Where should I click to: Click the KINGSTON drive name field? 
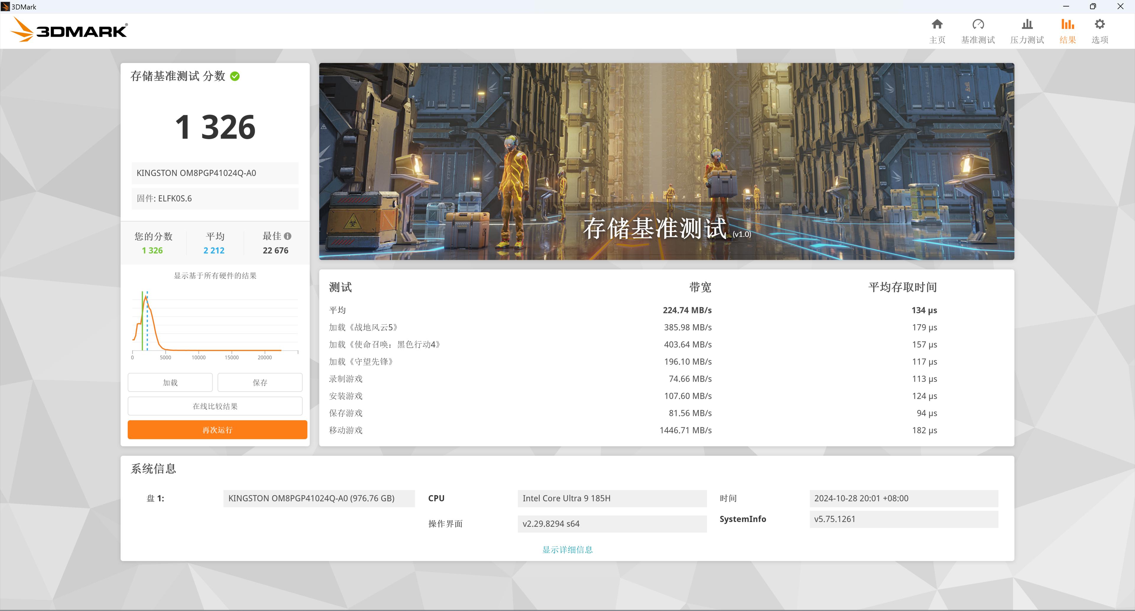tap(215, 173)
